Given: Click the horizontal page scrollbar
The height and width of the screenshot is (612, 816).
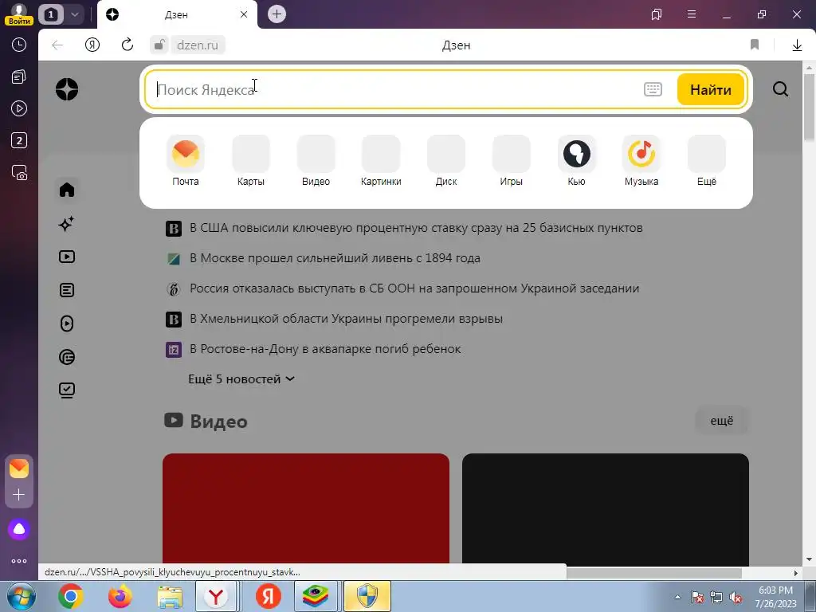Looking at the screenshot, I should pos(653,573).
